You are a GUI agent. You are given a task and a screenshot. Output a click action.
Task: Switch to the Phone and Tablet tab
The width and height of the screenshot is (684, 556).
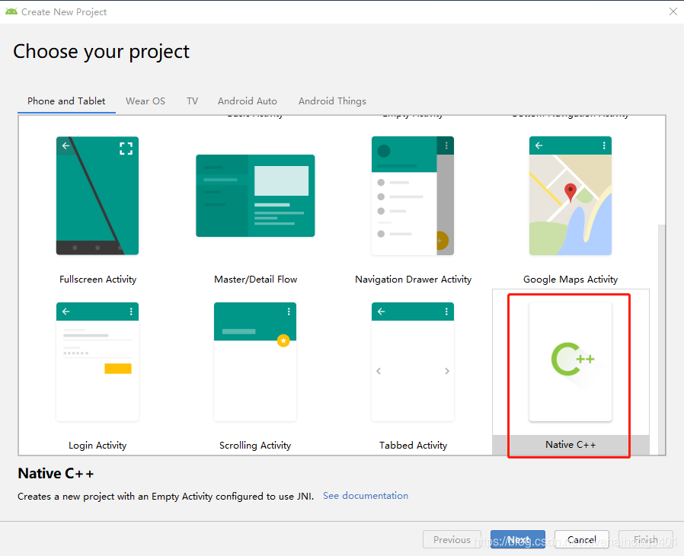click(66, 101)
